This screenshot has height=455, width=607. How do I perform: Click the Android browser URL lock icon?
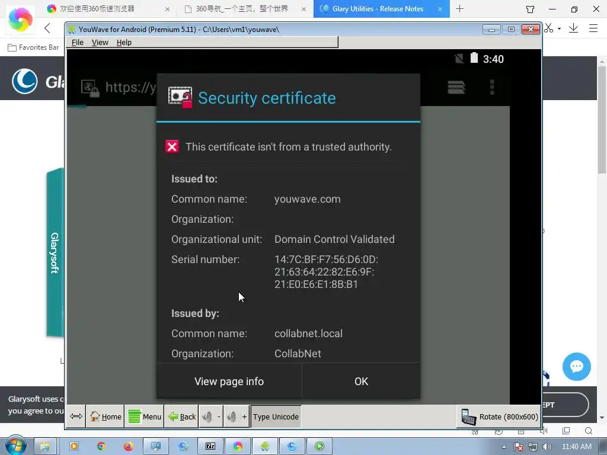90,88
